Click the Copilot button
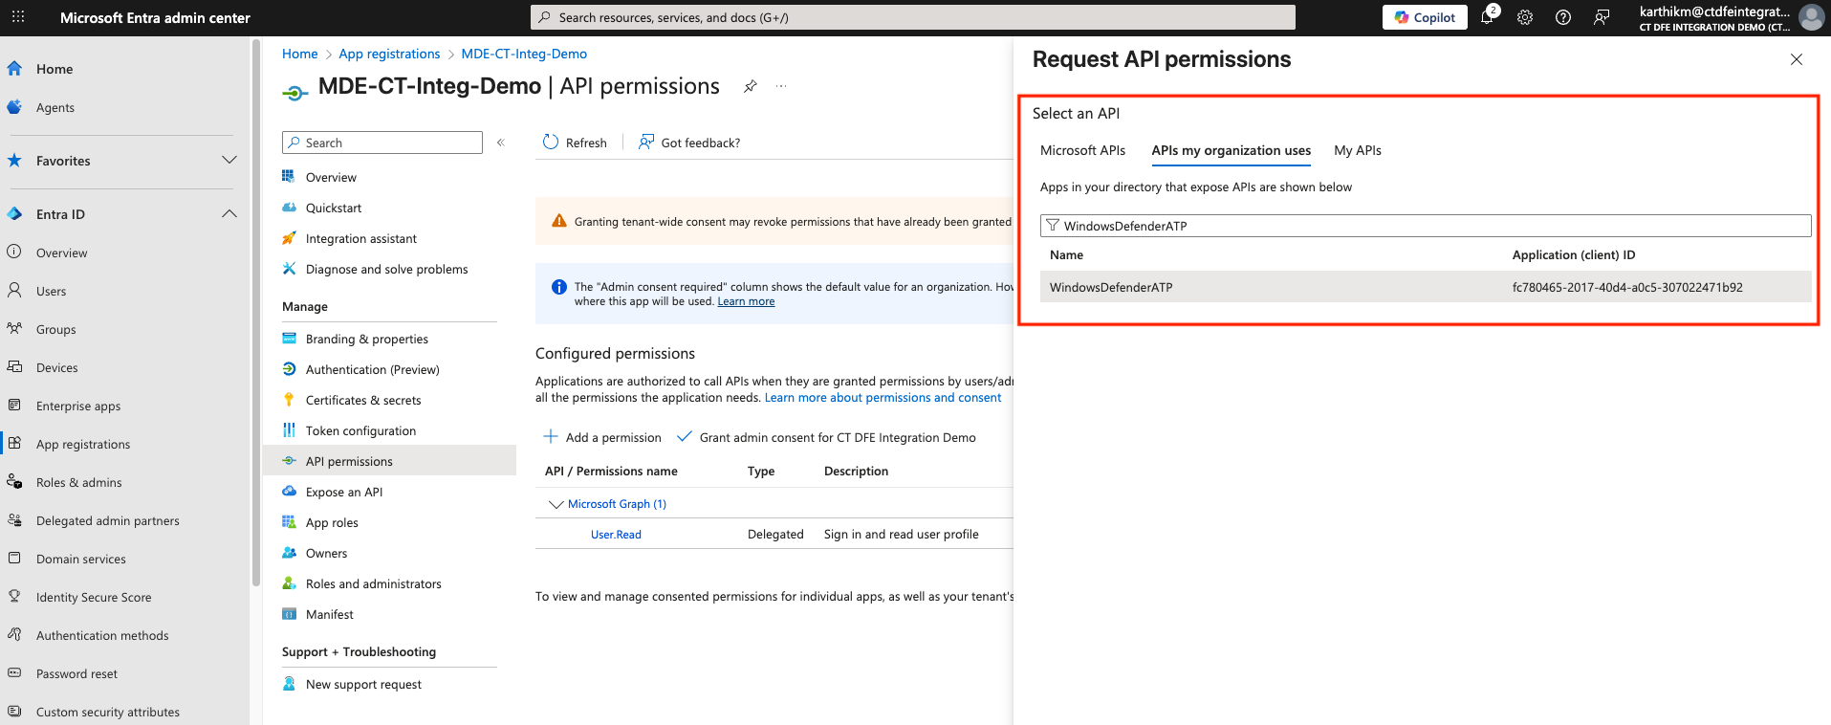Screen dimensions: 1831x725 click(x=1424, y=17)
